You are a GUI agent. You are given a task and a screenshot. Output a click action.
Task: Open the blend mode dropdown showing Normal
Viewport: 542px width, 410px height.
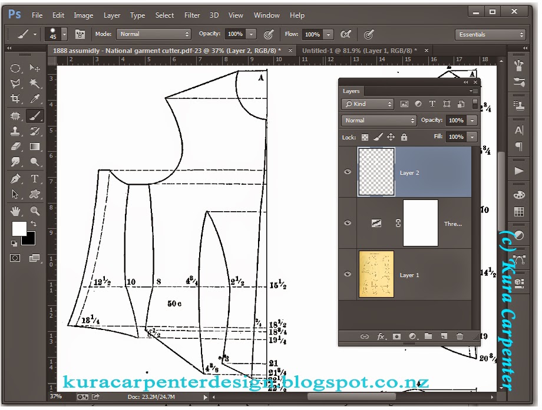pos(378,120)
